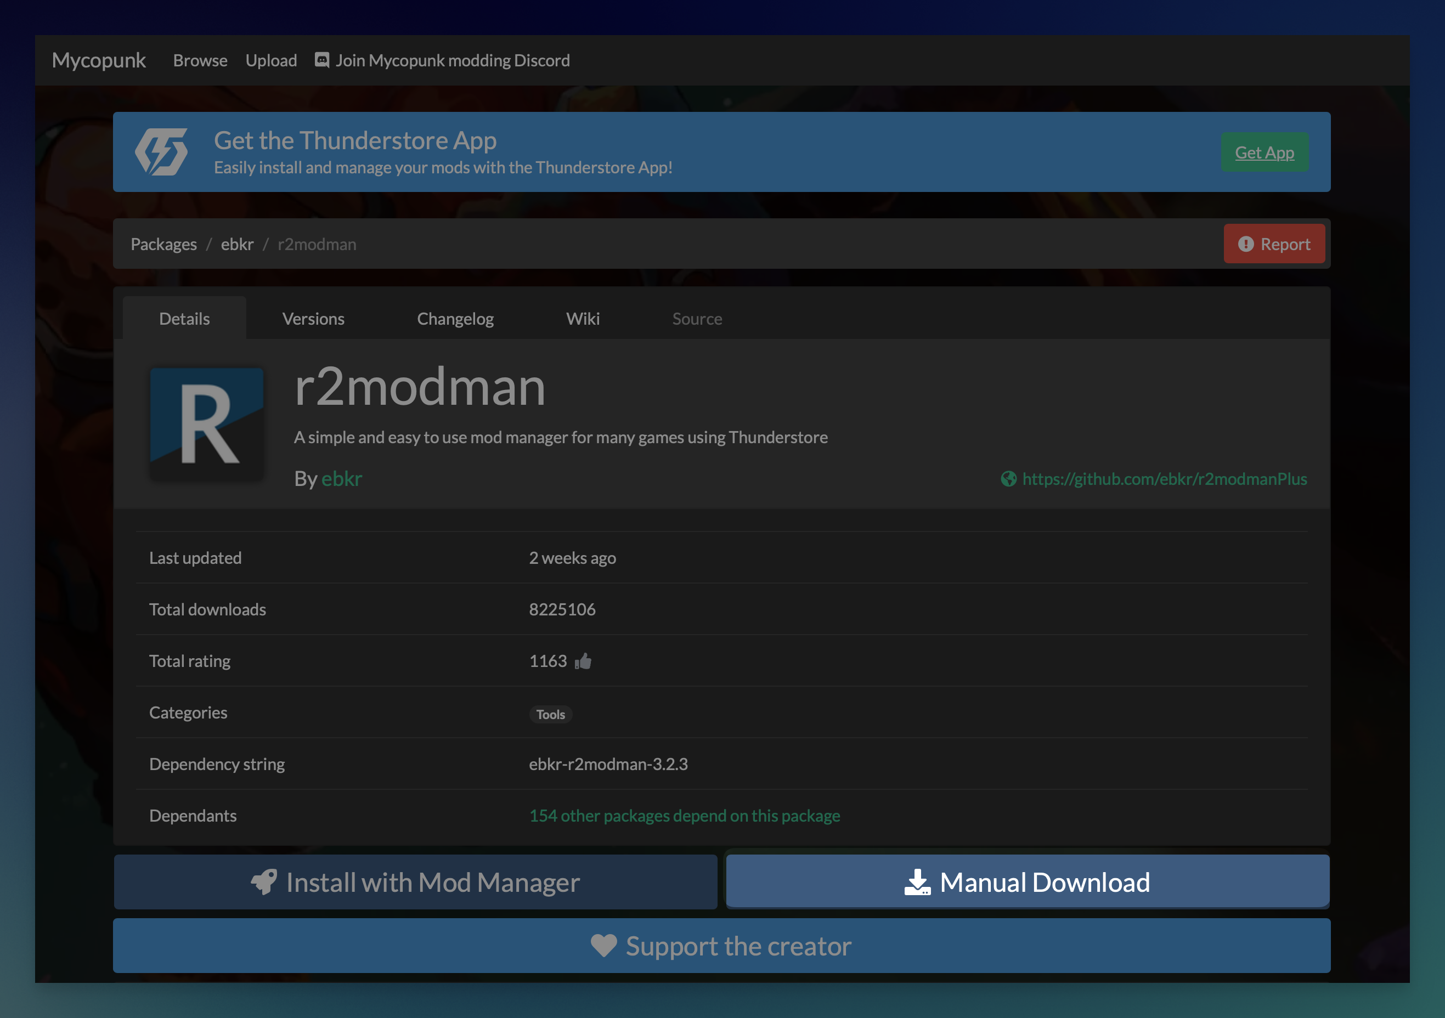Image resolution: width=1445 pixels, height=1018 pixels.
Task: Open the Wiki tab
Action: 583,318
